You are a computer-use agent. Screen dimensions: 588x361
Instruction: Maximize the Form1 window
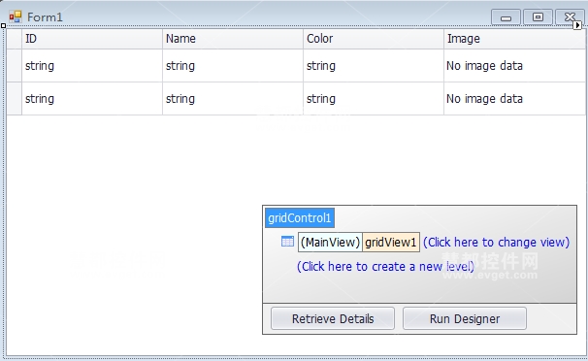(x=538, y=17)
